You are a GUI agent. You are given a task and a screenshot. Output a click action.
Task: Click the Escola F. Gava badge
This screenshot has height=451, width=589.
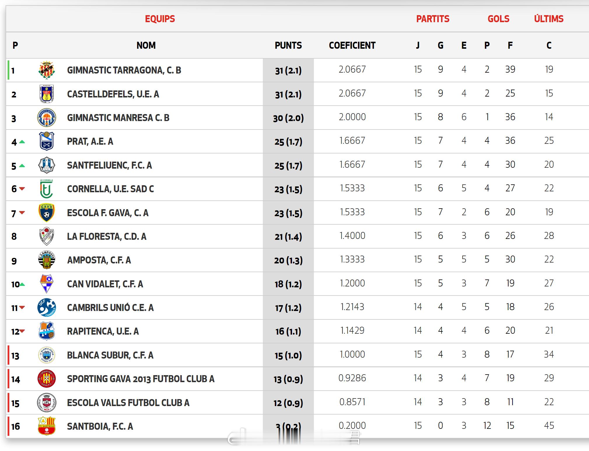pos(47,213)
